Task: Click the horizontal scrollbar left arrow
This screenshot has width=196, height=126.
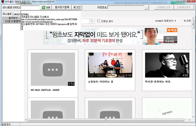Action: point(26,120)
